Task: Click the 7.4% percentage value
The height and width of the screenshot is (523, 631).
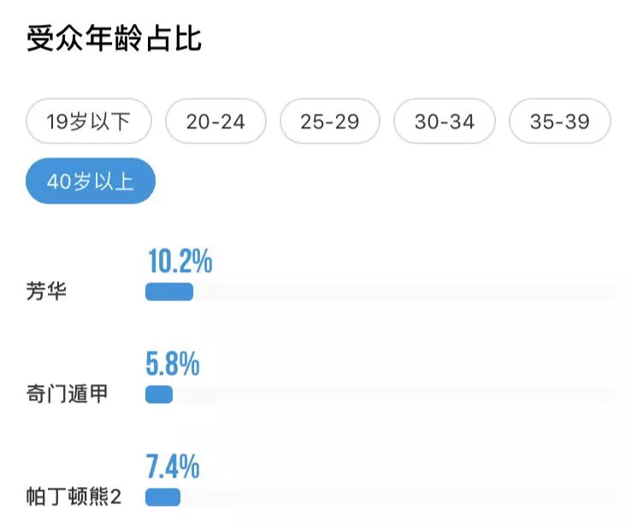Action: pos(173,467)
